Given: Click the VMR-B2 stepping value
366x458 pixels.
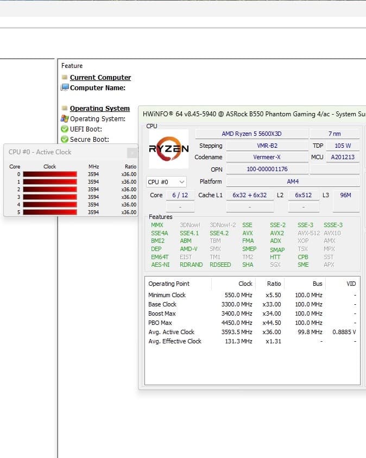Looking at the screenshot, I should [267, 146].
